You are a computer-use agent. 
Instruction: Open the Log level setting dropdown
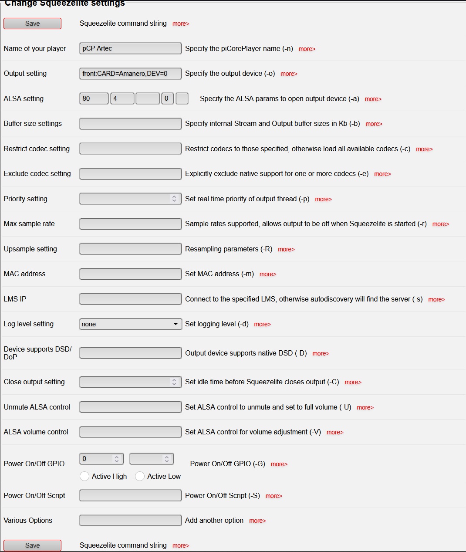(130, 324)
